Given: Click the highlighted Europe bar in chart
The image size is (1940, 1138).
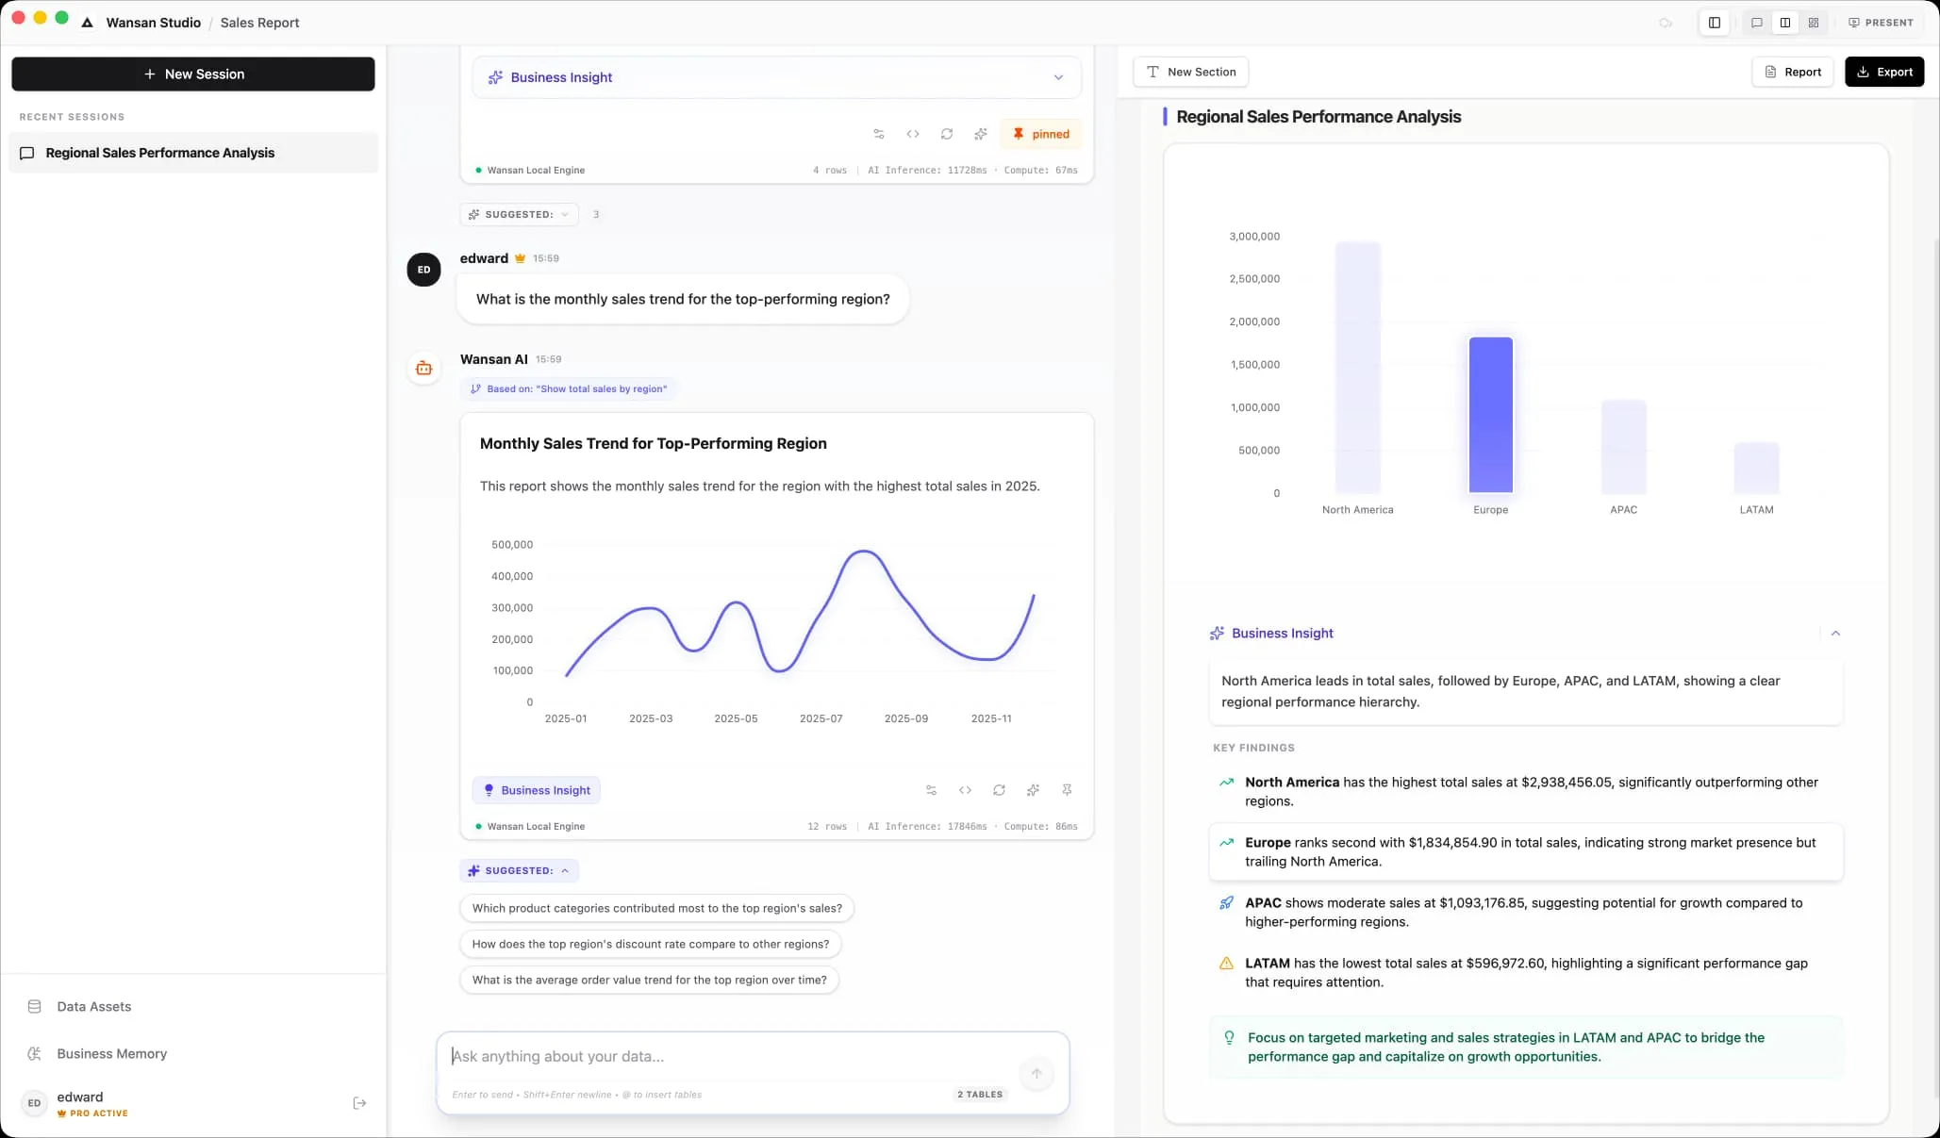Looking at the screenshot, I should click(1490, 415).
